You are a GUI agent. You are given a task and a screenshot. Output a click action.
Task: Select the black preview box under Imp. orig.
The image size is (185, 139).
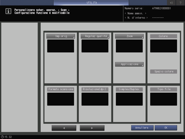coord(60,46)
